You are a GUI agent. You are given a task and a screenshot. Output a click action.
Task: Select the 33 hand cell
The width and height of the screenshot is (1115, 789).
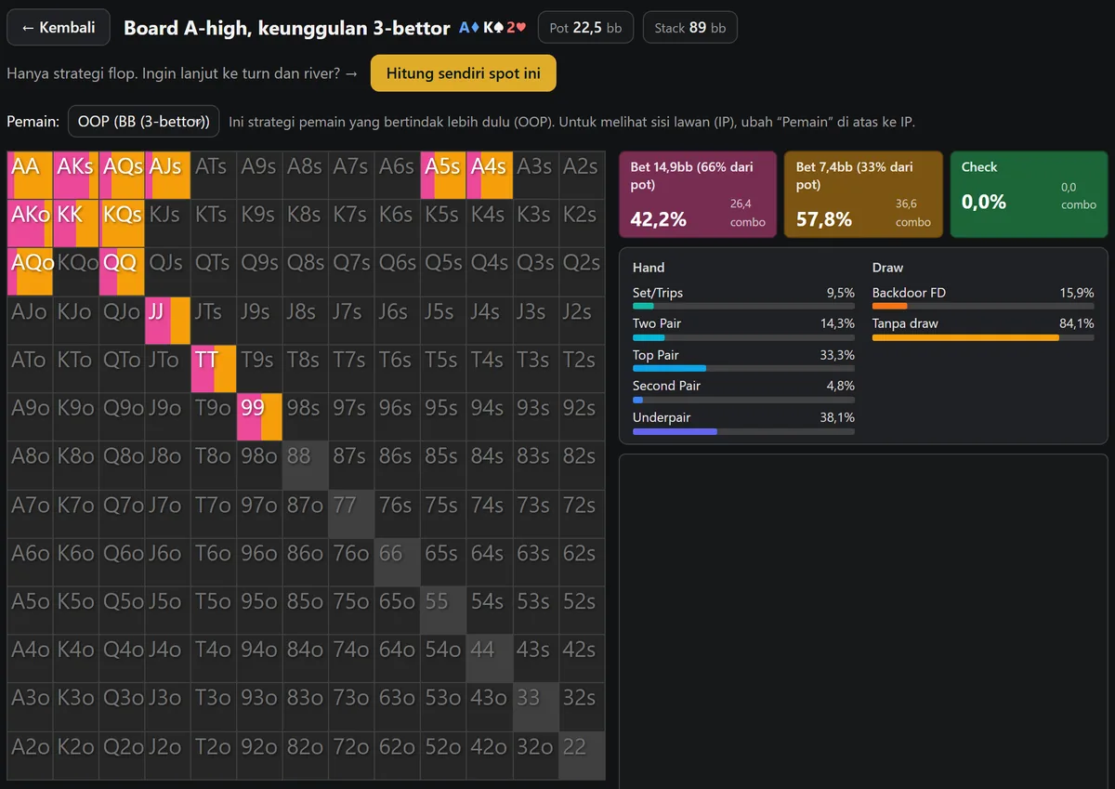pyautogui.click(x=535, y=706)
